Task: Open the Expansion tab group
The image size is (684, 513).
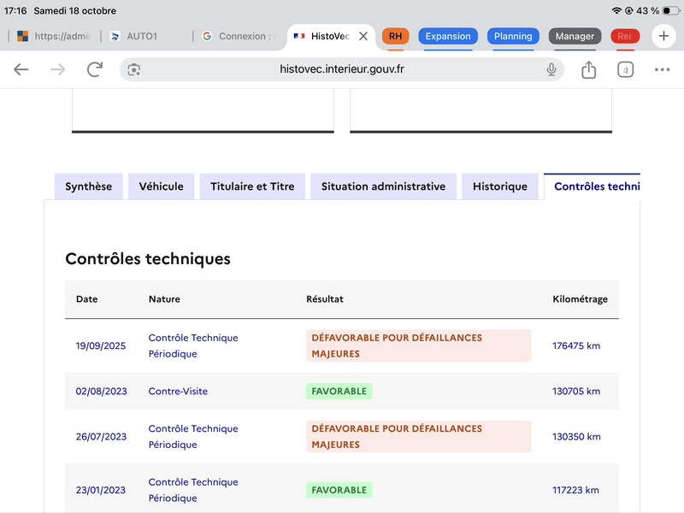Action: [x=448, y=37]
